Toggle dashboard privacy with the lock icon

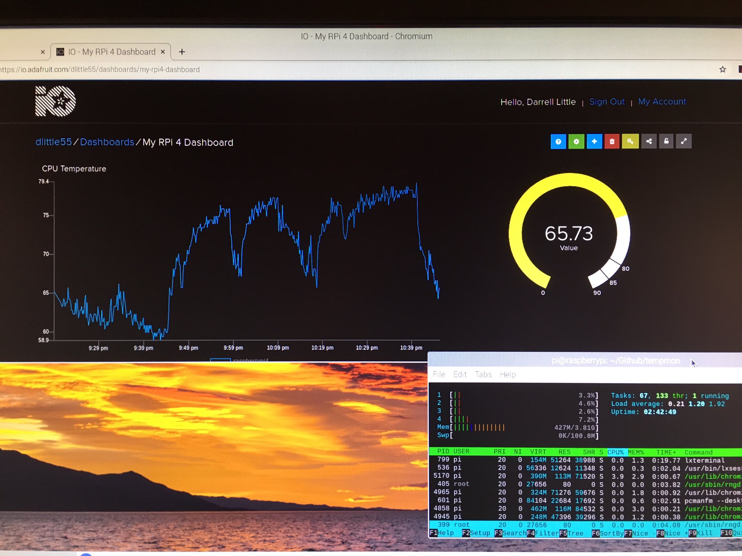(666, 141)
